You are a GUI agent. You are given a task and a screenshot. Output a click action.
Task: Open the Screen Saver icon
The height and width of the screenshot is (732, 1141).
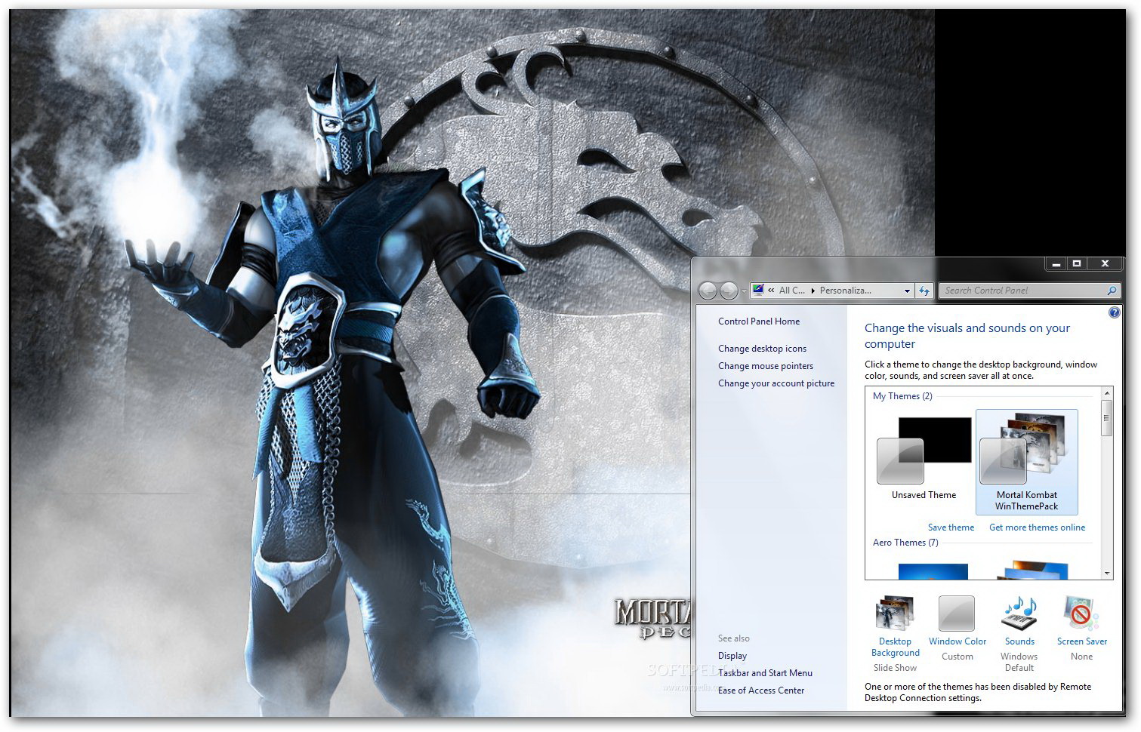pyautogui.click(x=1081, y=614)
